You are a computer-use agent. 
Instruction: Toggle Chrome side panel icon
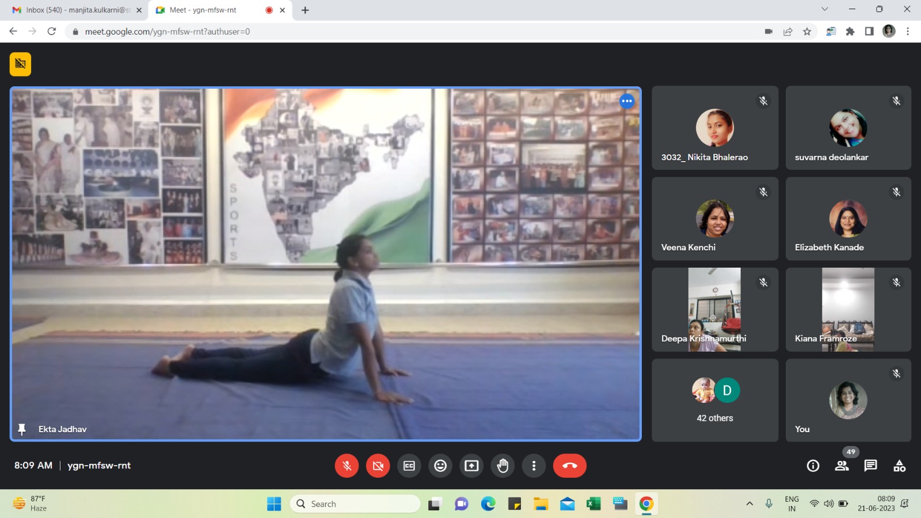(869, 32)
